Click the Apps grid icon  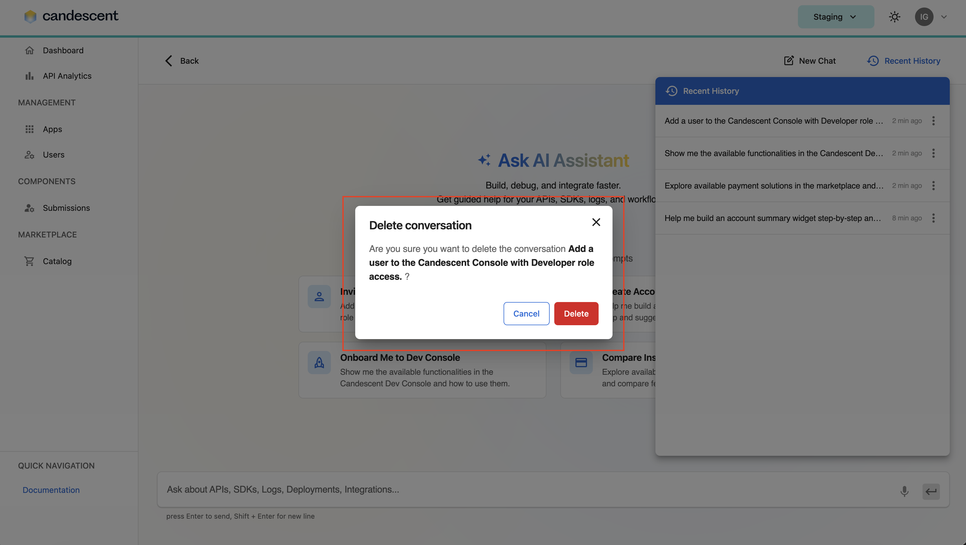click(x=29, y=129)
